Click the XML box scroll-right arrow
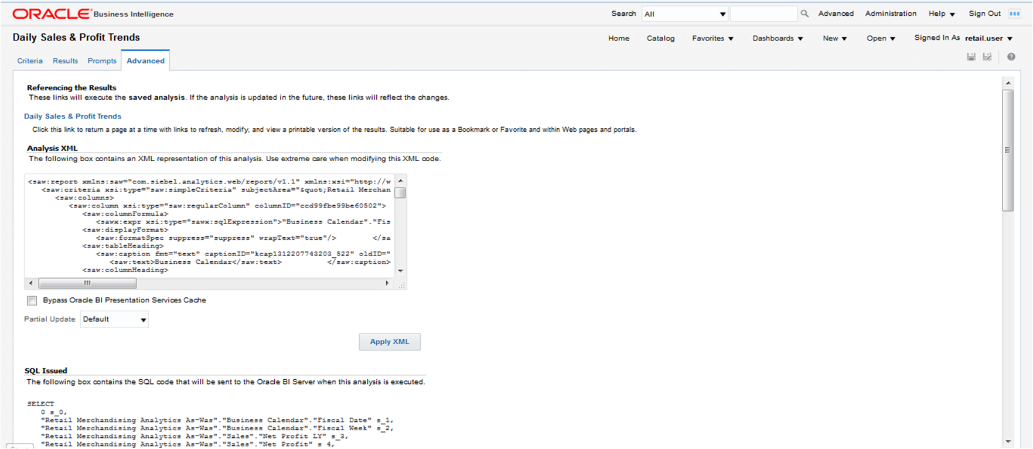The height and width of the screenshot is (449, 1033). 387,283
